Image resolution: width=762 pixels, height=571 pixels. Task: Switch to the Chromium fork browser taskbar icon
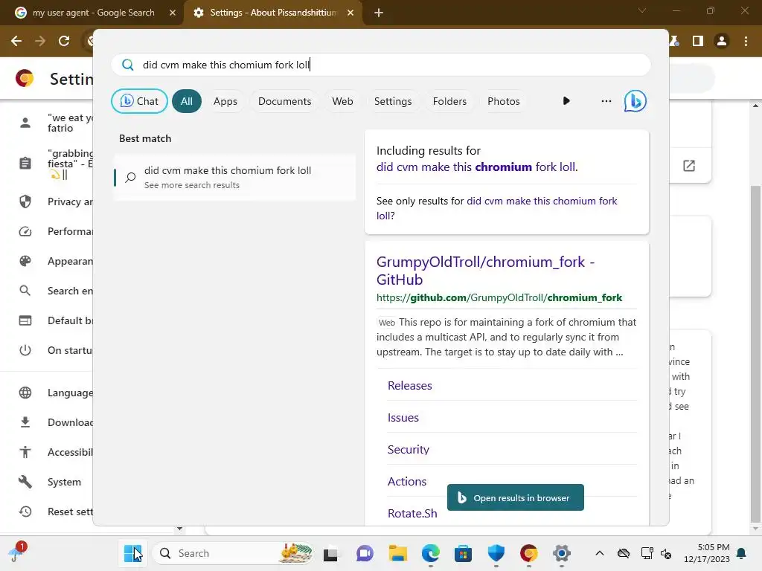point(529,553)
